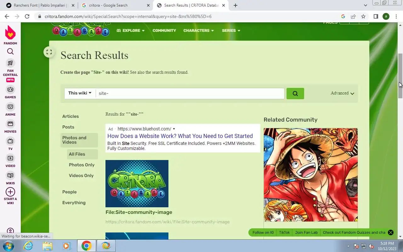403x252 pixels.
Task: Click the Join Fan Lab link
Action: [306, 232]
